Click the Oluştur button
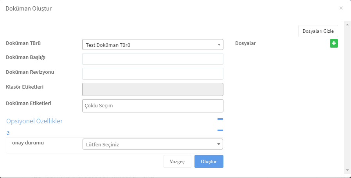Image resolution: width=351 pixels, height=178 pixels. 209,162
